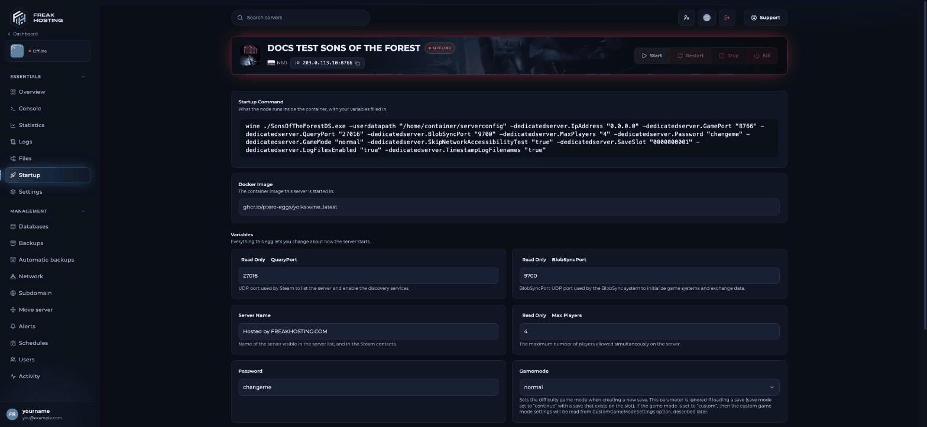The height and width of the screenshot is (427, 927).
Task: Click the Databases icon in sidebar
Action: pyautogui.click(x=13, y=227)
